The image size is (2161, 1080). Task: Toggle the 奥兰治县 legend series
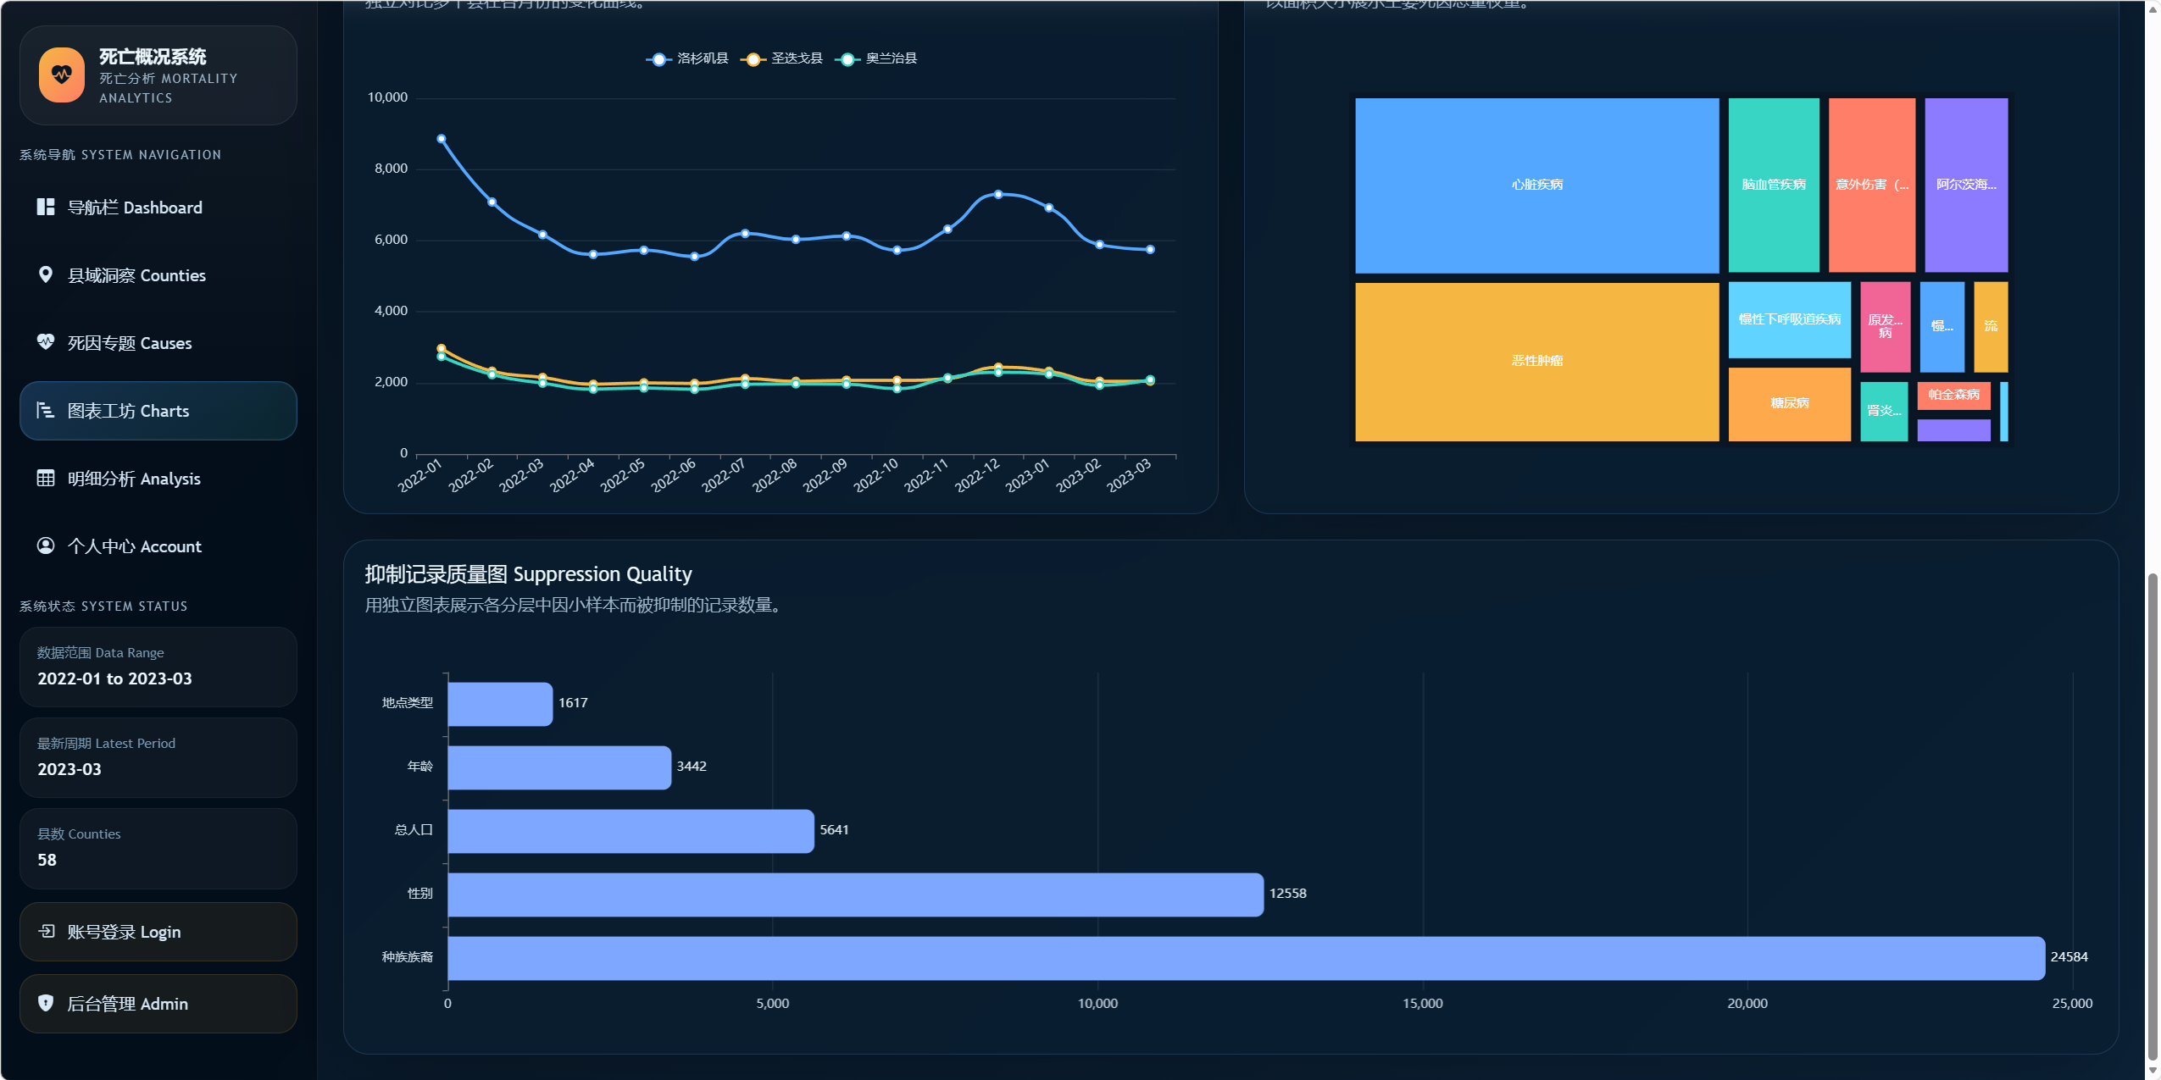(877, 58)
